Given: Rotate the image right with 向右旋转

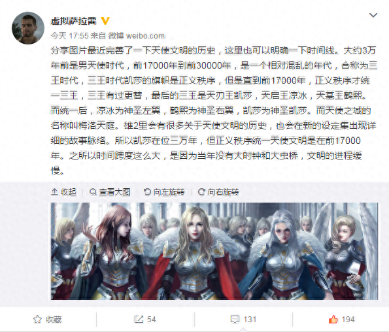Looking at the screenshot, I should coord(218,192).
